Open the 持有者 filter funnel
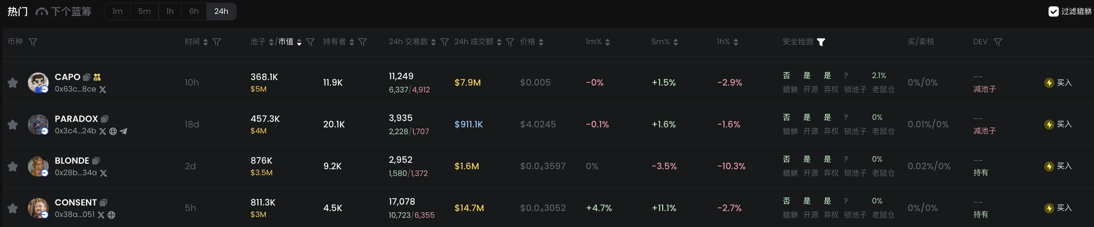This screenshot has height=227, width=1094. coord(363,42)
